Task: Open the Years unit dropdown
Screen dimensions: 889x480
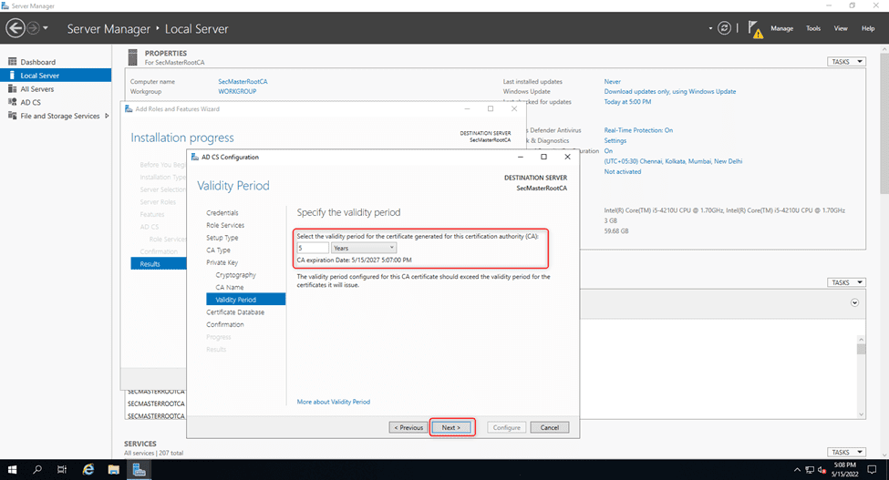Action: click(364, 248)
